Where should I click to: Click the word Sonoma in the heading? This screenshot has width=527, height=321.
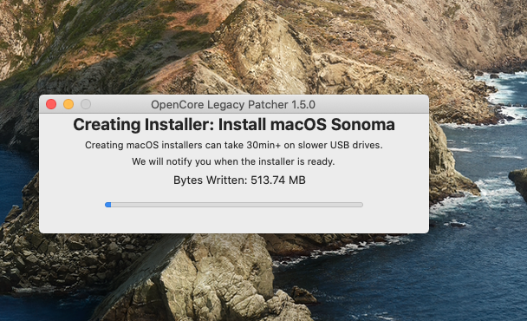(363, 125)
